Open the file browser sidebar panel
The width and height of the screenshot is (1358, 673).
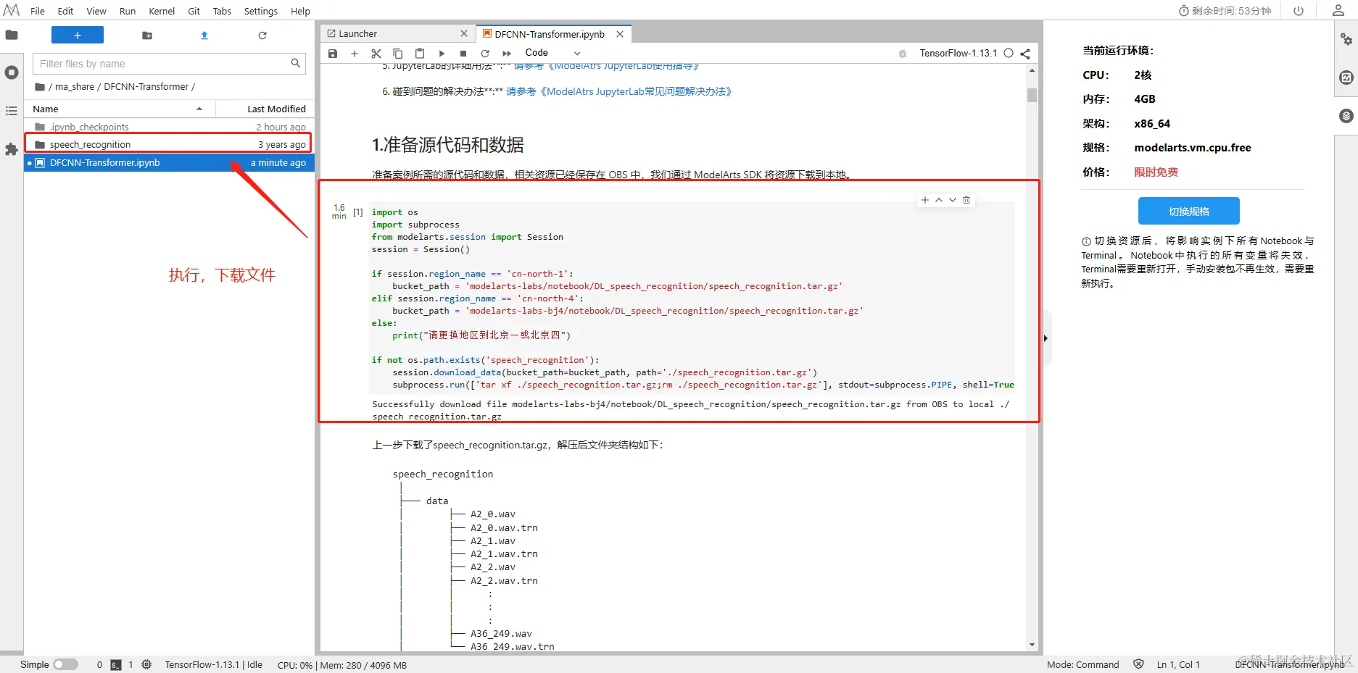point(12,35)
